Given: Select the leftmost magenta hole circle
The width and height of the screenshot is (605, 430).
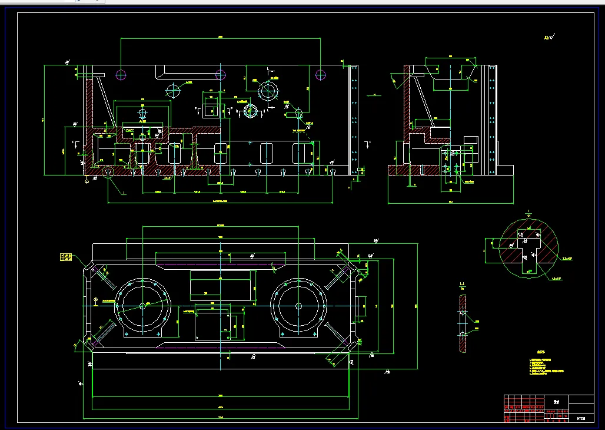Looking at the screenshot, I should click(x=121, y=75).
